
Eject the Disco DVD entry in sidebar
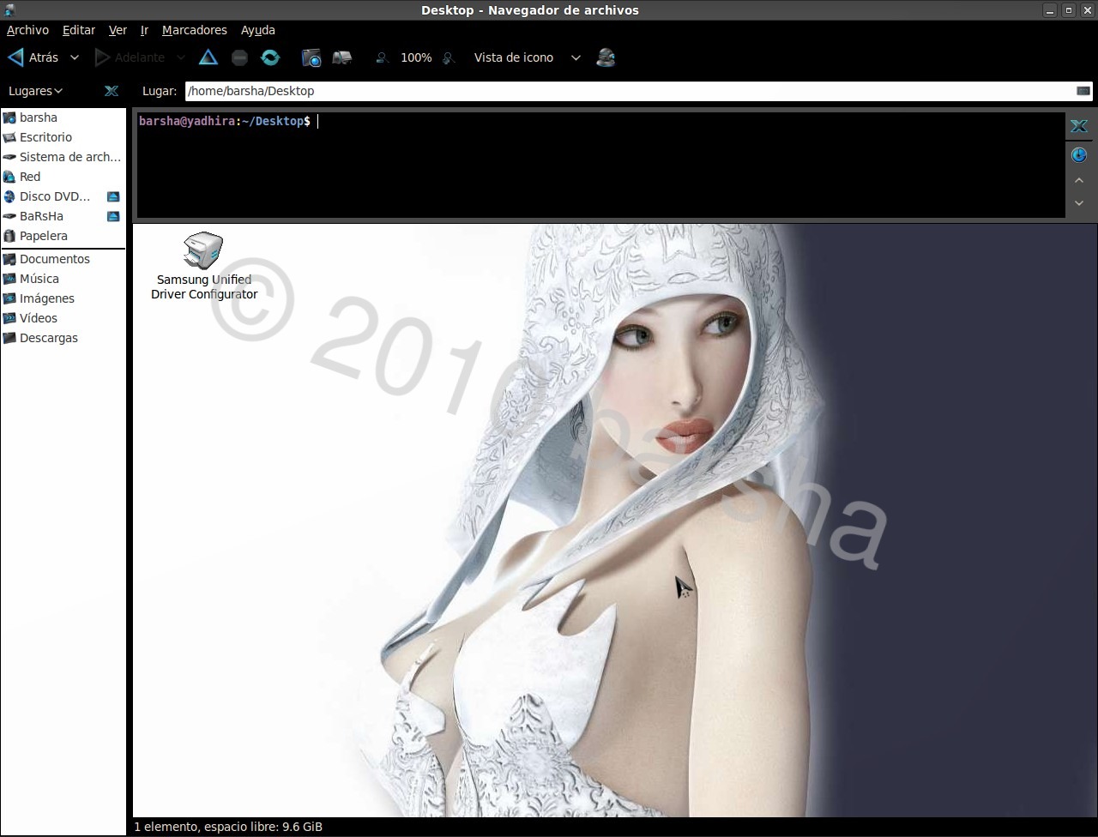tap(112, 196)
